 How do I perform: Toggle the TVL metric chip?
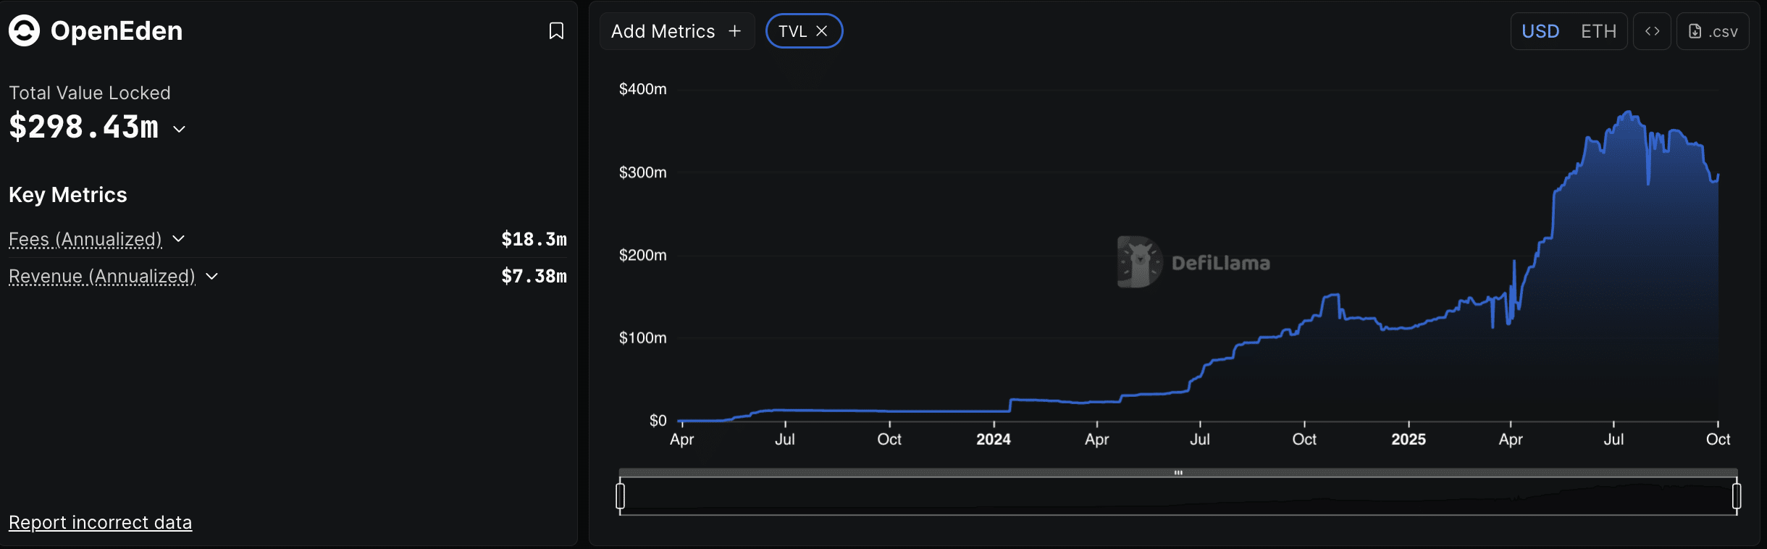(792, 31)
